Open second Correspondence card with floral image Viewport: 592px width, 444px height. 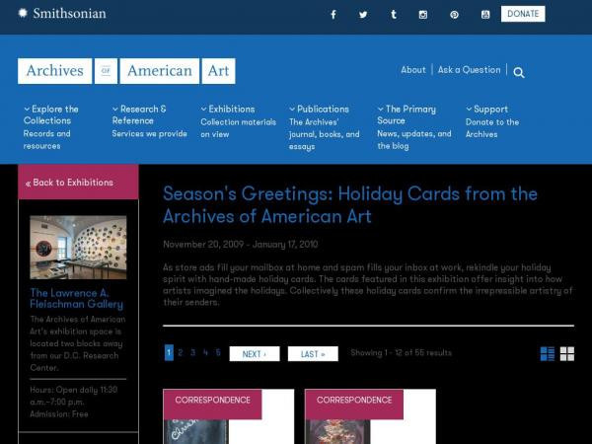tap(370, 416)
